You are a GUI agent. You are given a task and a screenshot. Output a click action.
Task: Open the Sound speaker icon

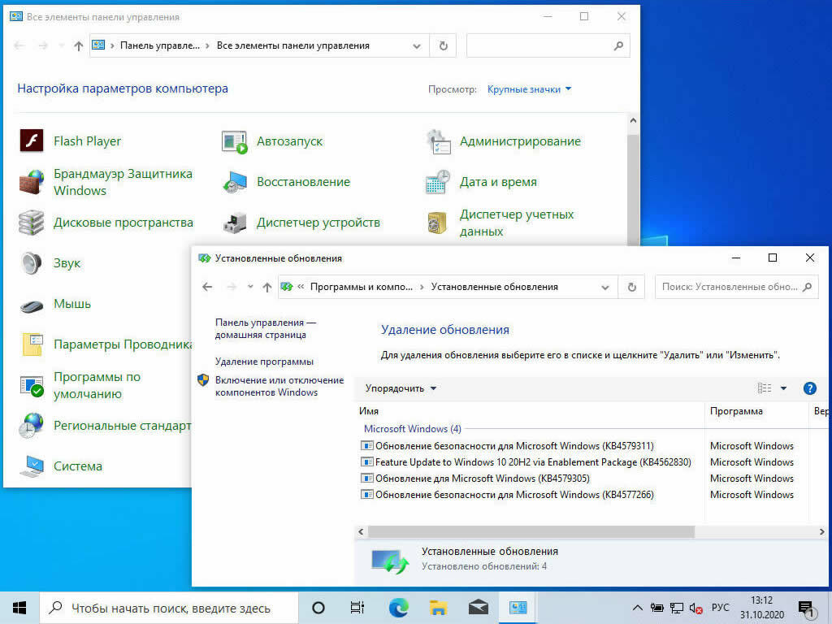(32, 263)
